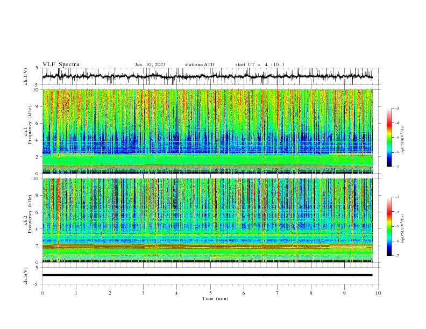
Task: Click the ch.1 spectrogram panel
Action: pyautogui.click(x=207, y=131)
